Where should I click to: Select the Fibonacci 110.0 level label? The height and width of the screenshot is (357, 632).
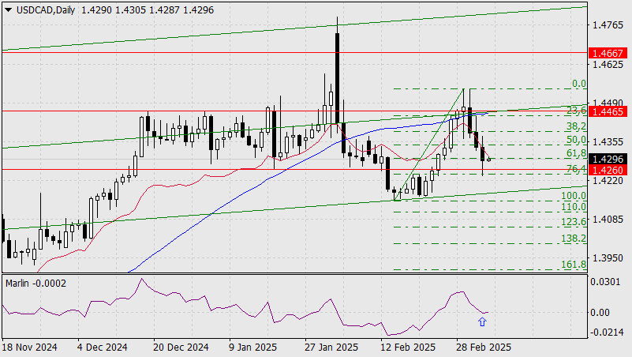click(x=574, y=207)
